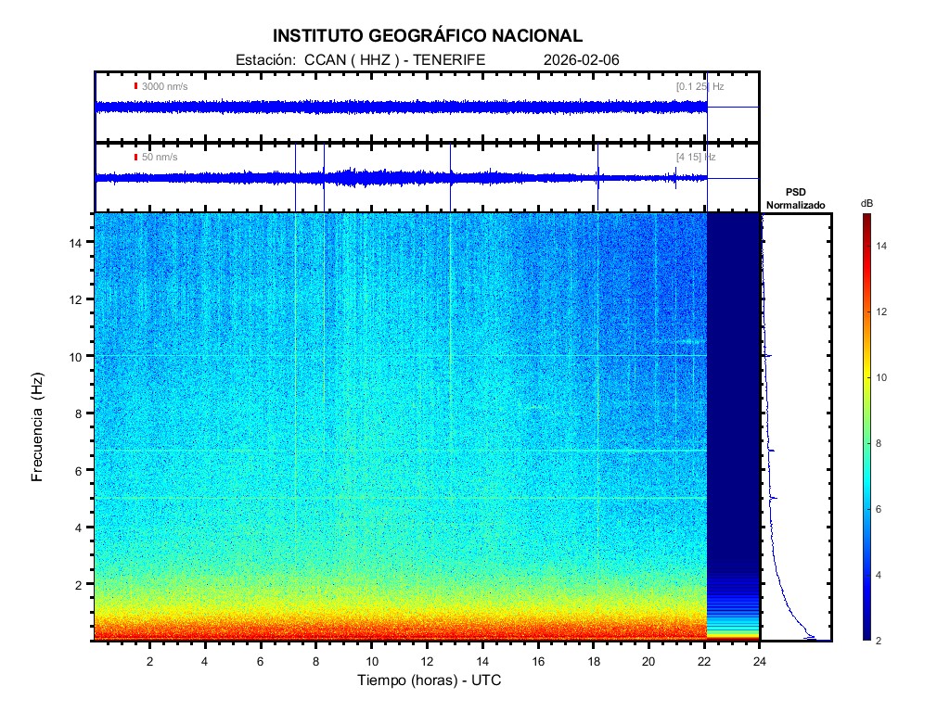Click the PSD curve peak near the bottom

tap(812, 636)
